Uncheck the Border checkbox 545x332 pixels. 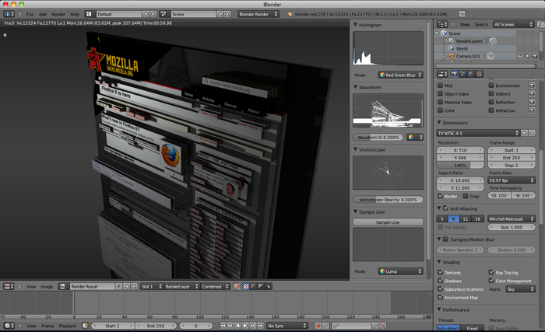tap(440, 196)
